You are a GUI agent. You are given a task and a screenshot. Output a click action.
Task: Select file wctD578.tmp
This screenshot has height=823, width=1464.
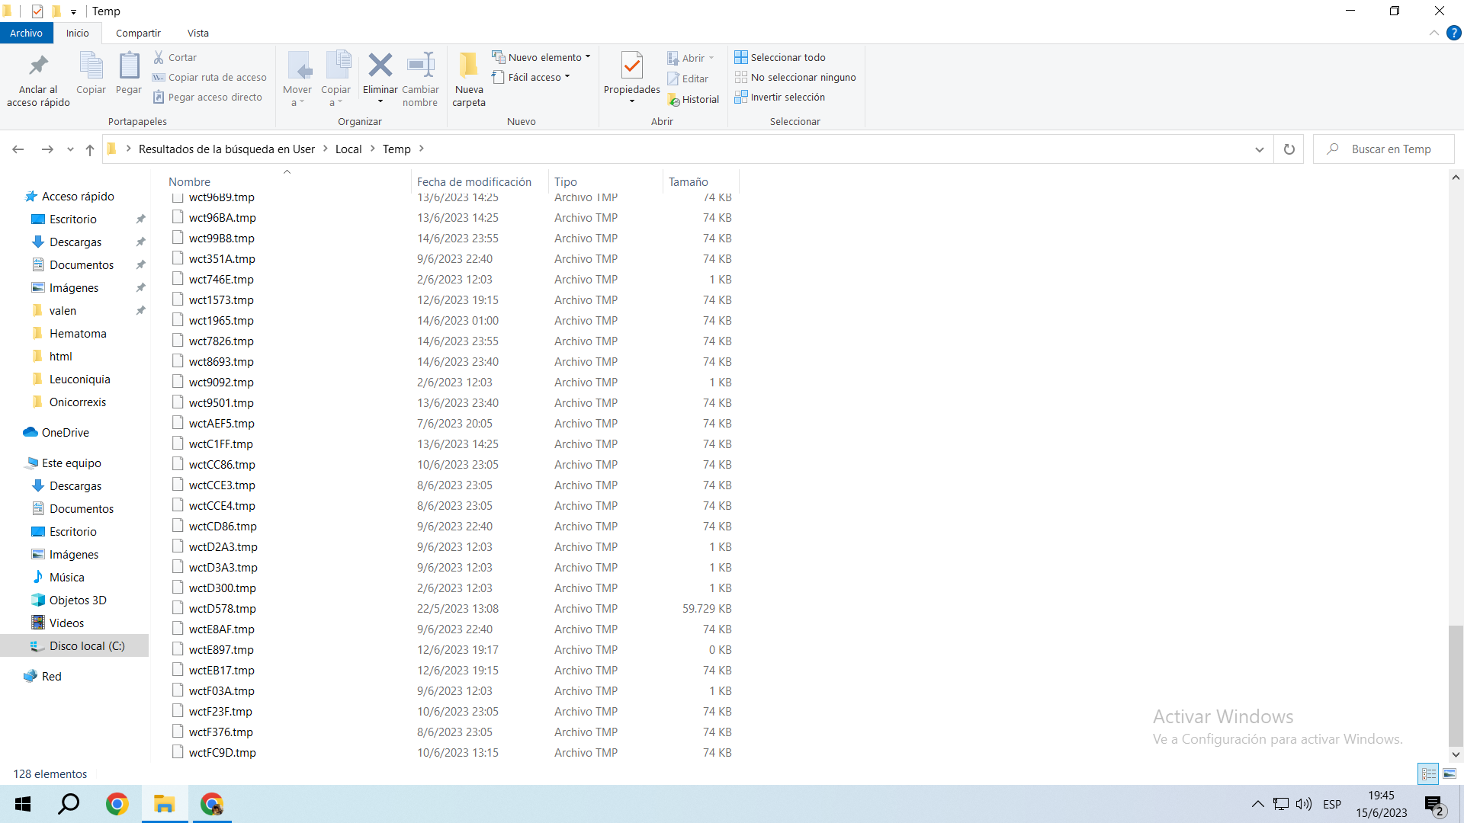pyautogui.click(x=222, y=608)
